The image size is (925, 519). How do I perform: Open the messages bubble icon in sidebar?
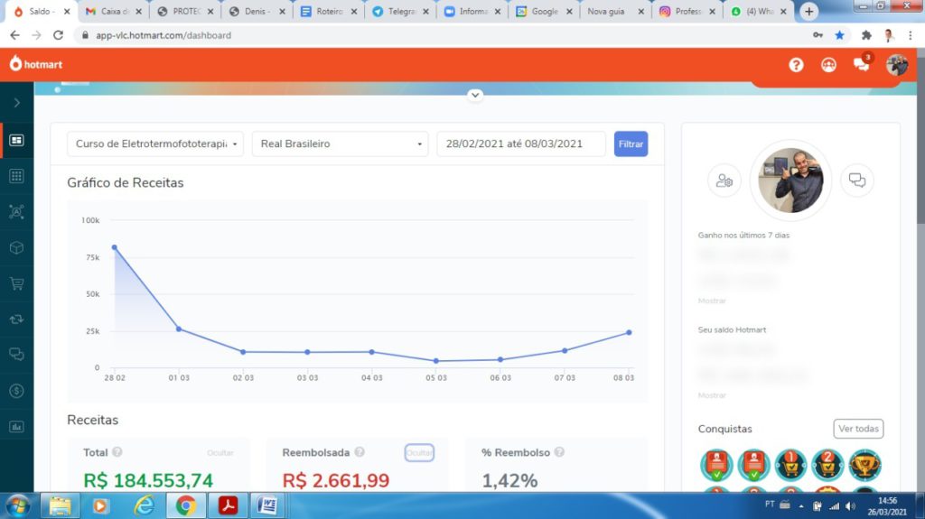(16, 355)
